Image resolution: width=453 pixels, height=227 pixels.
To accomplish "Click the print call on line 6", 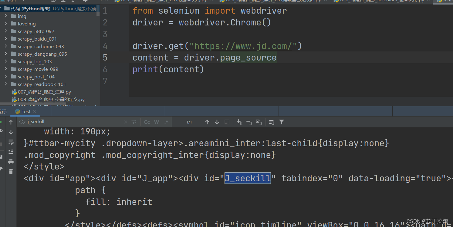I will (145, 69).
